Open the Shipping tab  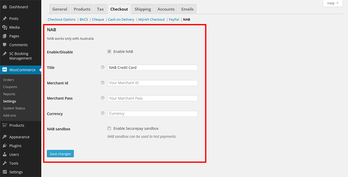coord(143,9)
